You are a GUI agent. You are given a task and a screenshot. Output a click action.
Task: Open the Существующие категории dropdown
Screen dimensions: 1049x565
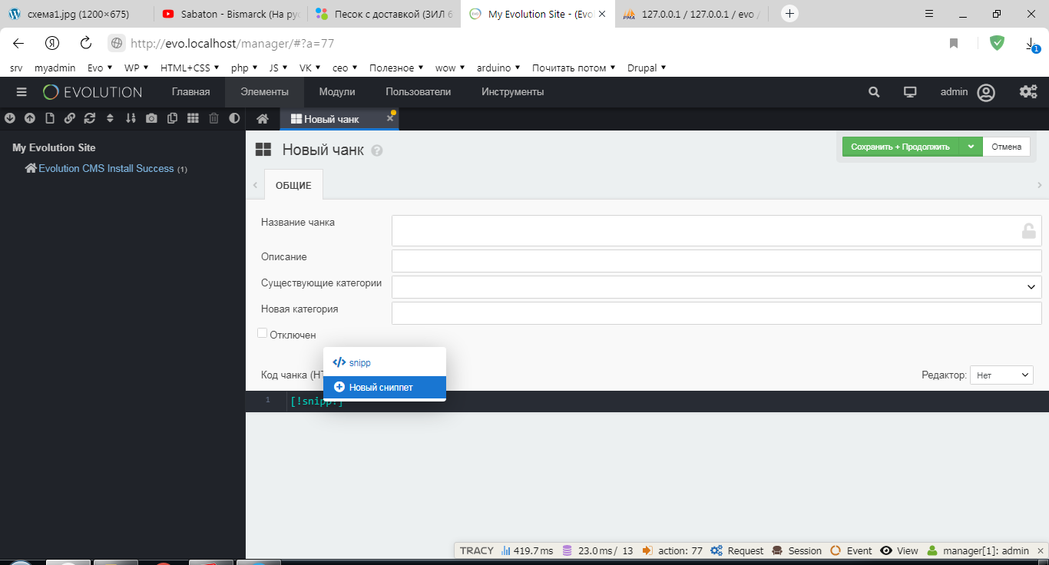click(716, 287)
